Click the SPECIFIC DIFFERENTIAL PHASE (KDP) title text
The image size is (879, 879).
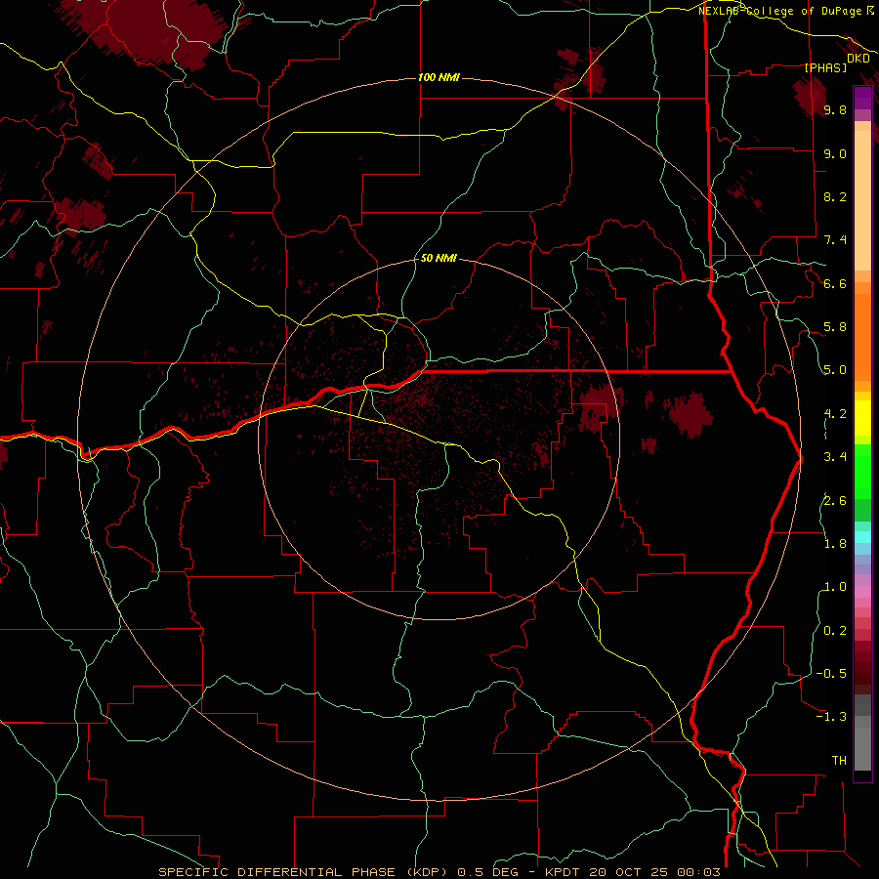pos(305,872)
